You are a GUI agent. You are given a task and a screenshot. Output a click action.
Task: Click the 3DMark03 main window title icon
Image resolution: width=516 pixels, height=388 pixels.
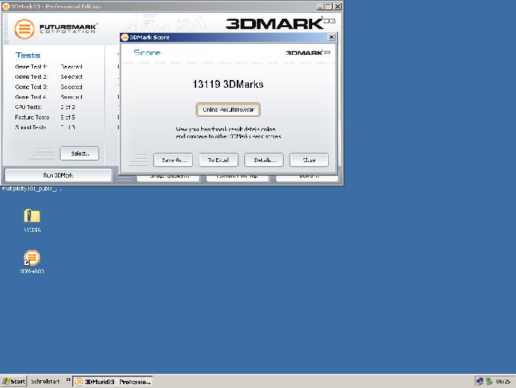click(6, 6)
